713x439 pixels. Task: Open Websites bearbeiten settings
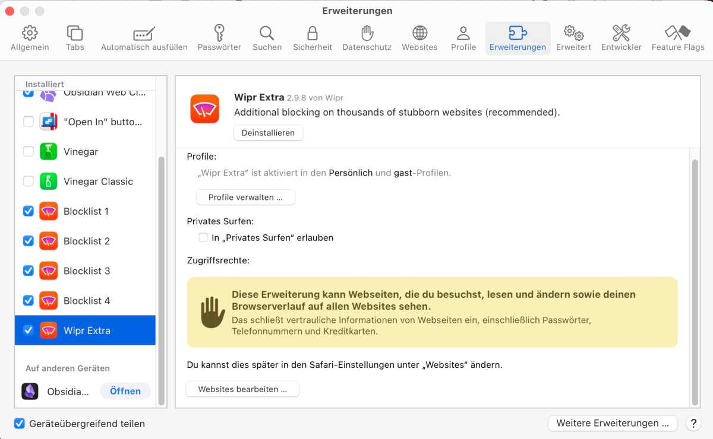[x=242, y=389]
